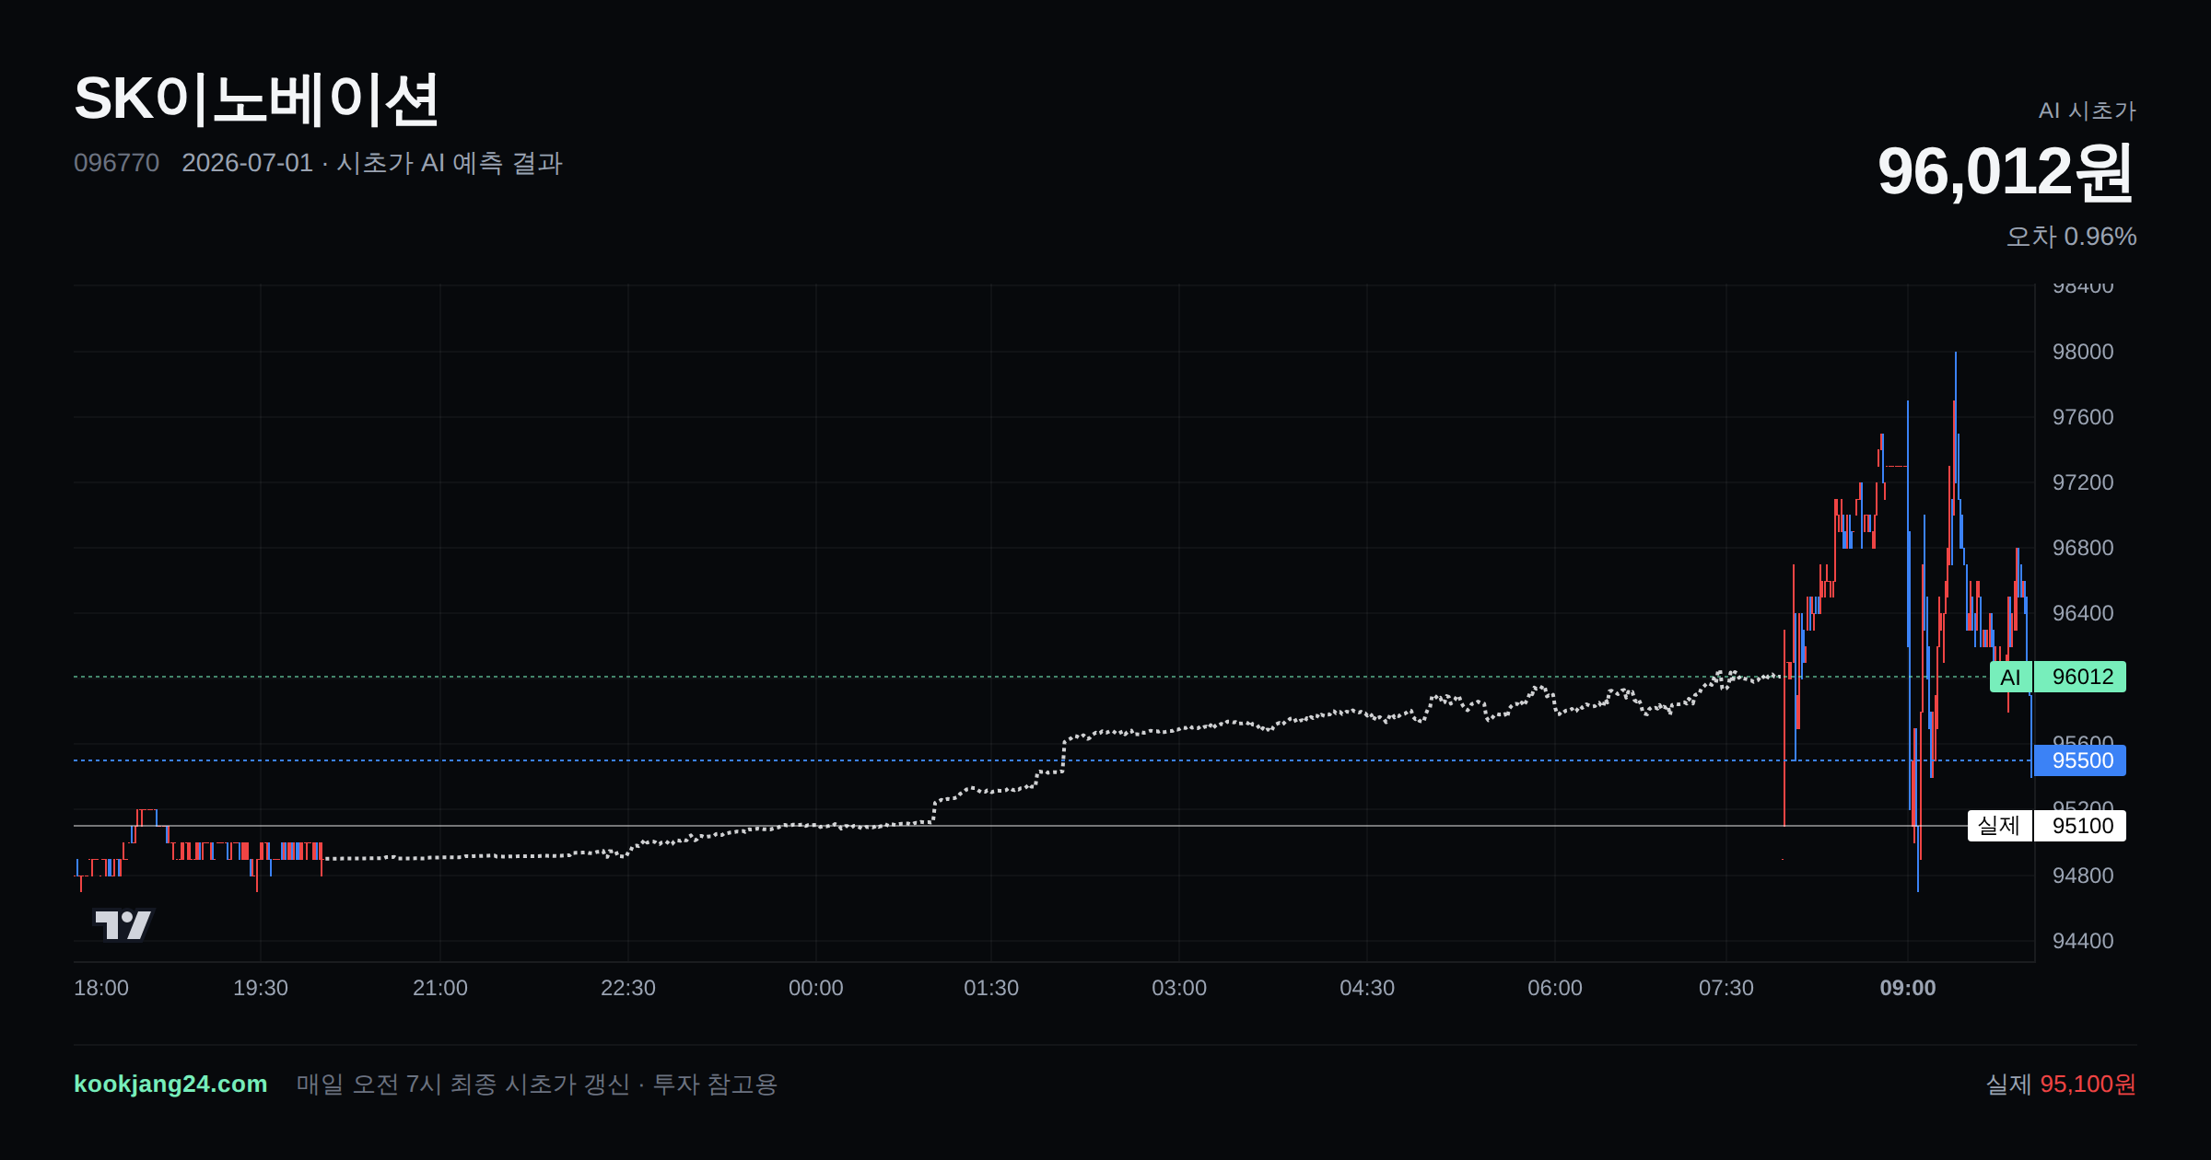
Task: Click the TradingView logo icon
Action: 123,924
